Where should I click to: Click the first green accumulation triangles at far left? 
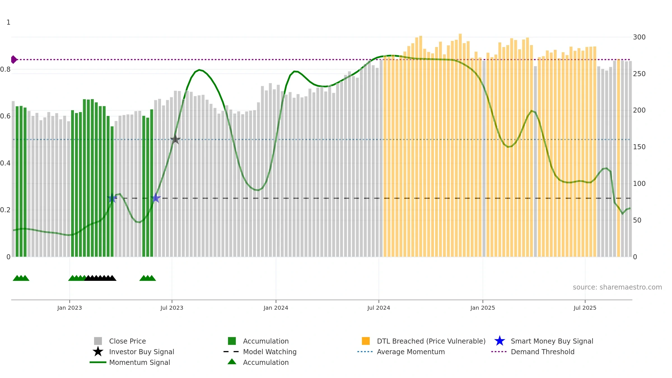coord(21,278)
